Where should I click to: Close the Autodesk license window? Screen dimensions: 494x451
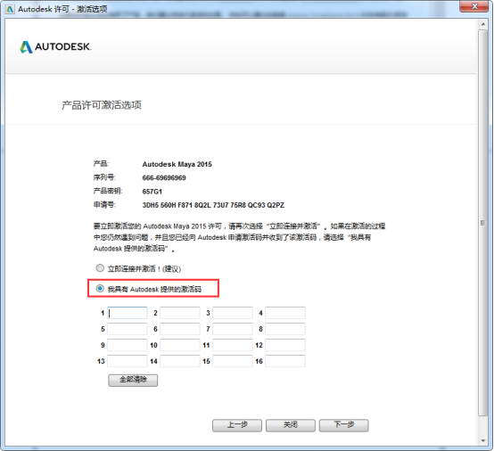(x=474, y=6)
